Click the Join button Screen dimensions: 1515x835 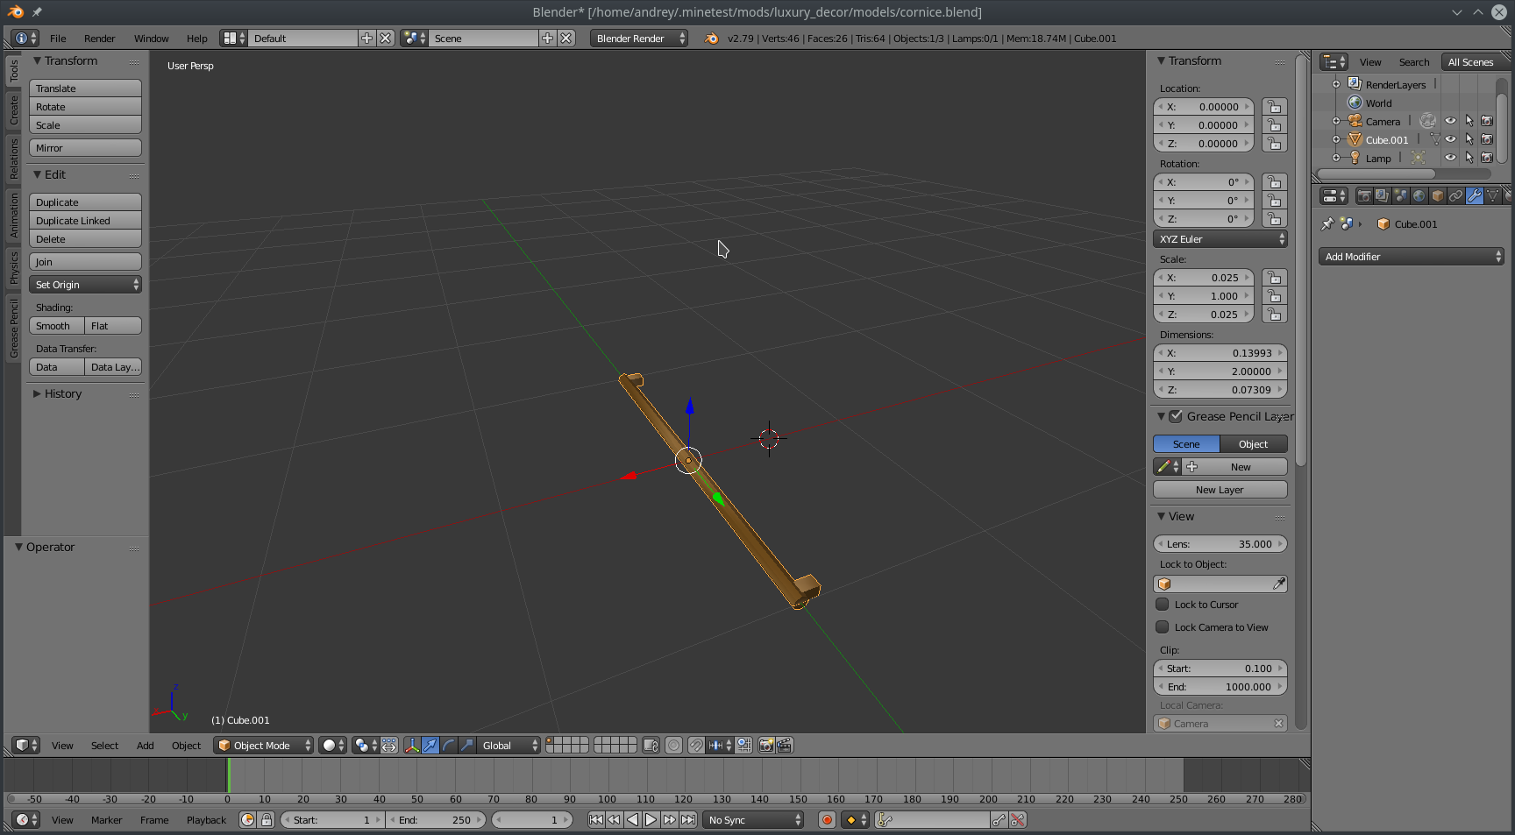85,262
